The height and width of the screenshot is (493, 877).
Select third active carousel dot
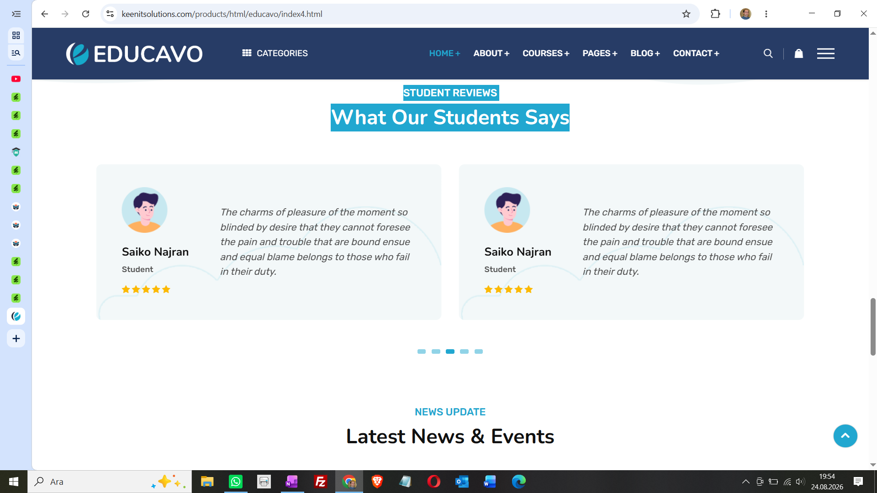[450, 351]
